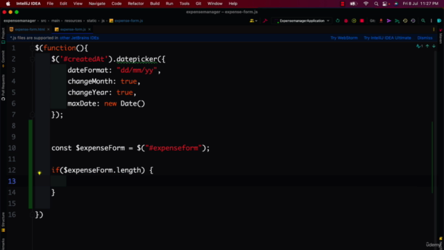Start debugging with the red bug icon
Image resolution: width=444 pixels, height=250 pixels.
(345, 21)
